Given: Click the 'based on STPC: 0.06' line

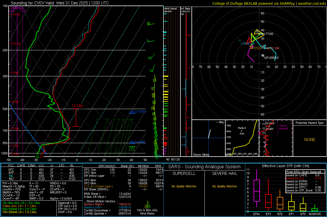Looking at the screenshot, I should (x=304, y=187).
